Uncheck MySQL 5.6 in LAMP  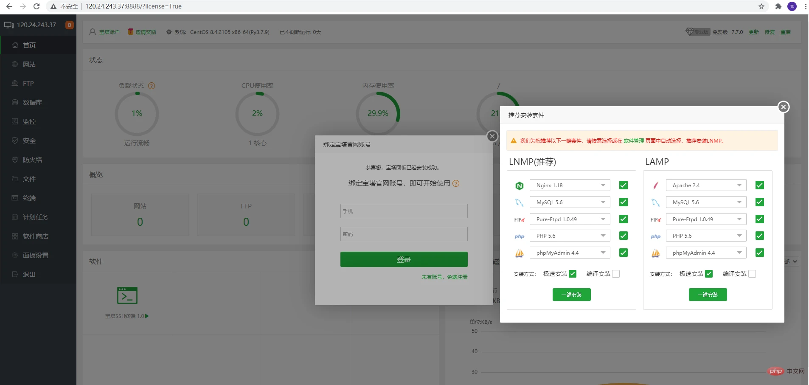coord(760,202)
